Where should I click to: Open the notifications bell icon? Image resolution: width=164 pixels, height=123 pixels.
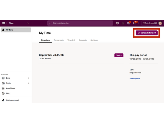[x=134, y=23]
